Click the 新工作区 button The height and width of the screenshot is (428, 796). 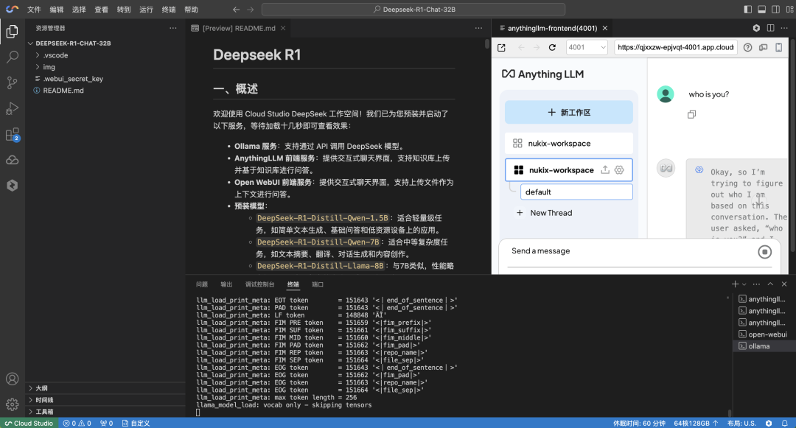[x=568, y=113]
